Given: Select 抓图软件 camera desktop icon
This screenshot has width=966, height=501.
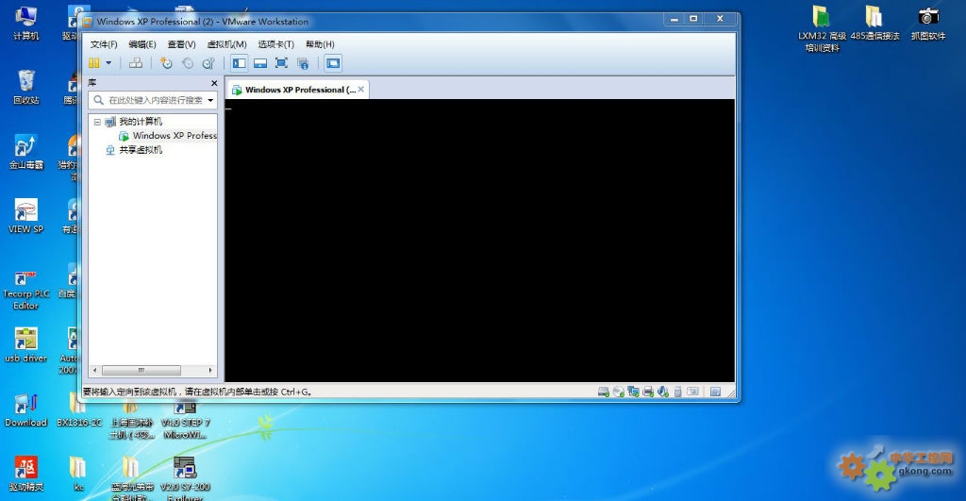Looking at the screenshot, I should pyautogui.click(x=928, y=23).
